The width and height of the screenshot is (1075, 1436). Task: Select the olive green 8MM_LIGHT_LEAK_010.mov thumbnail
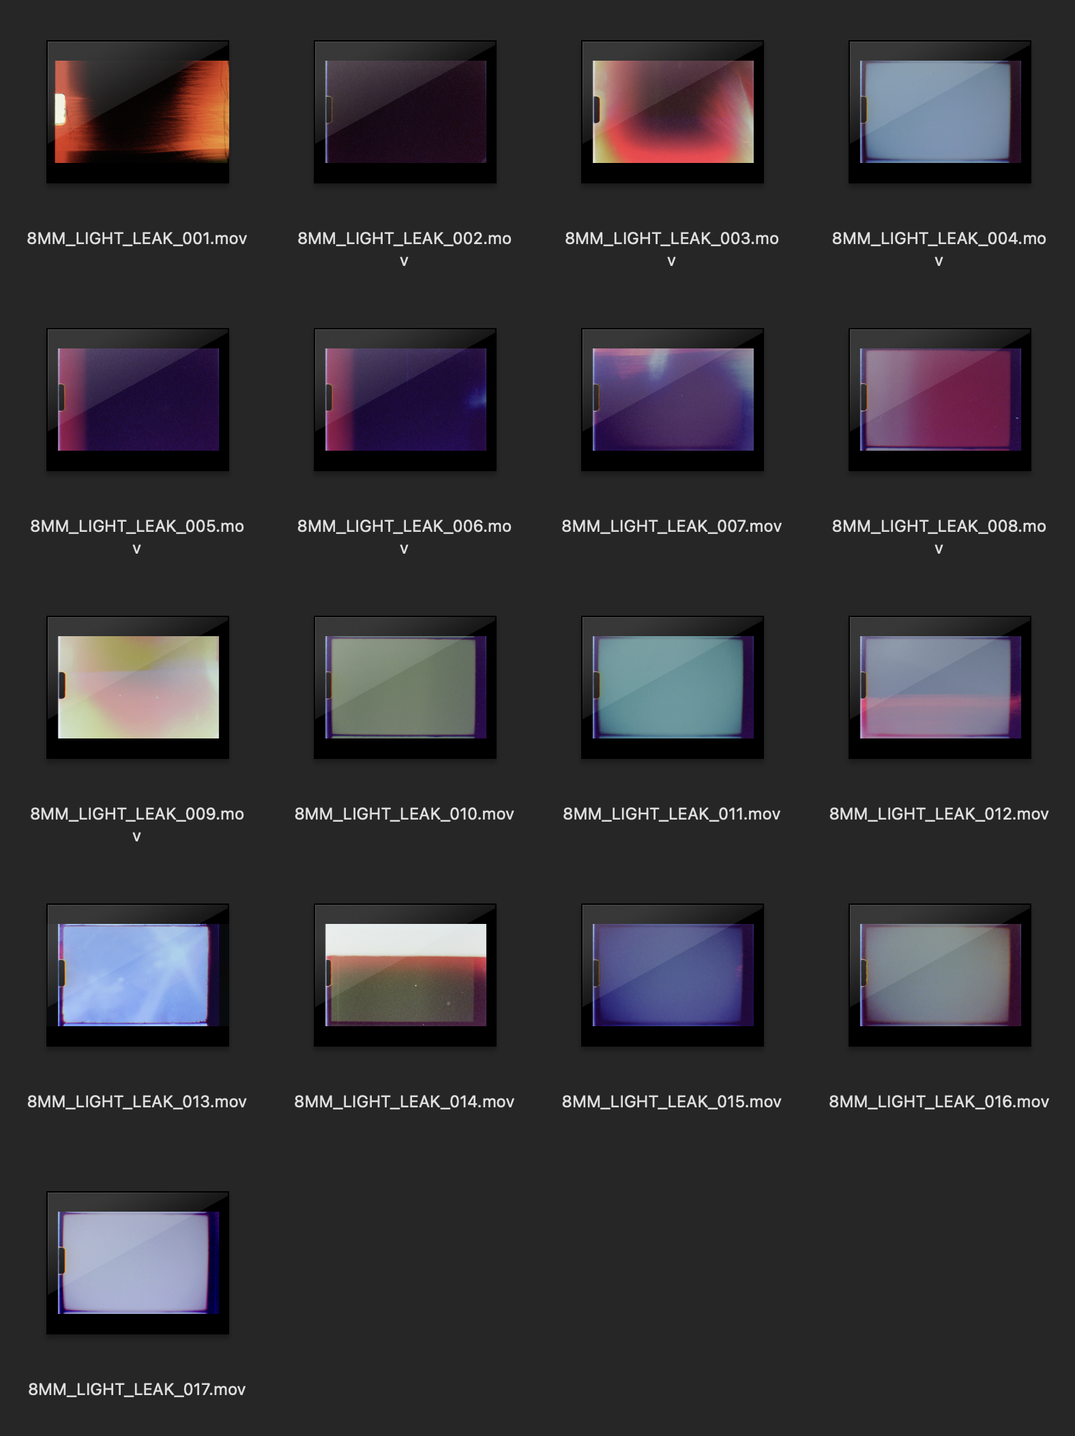click(405, 687)
